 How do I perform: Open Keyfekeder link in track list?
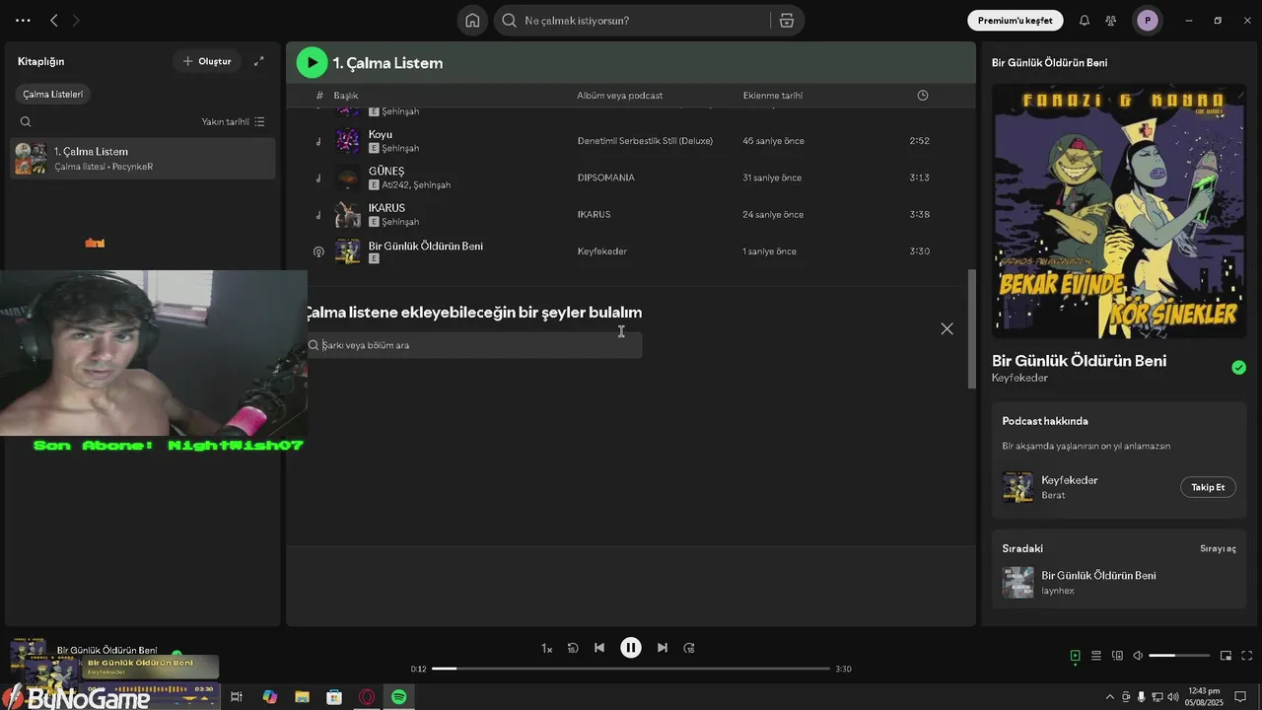pyautogui.click(x=602, y=251)
